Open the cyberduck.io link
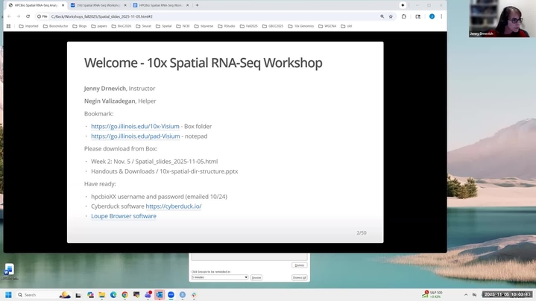This screenshot has height=301, width=536. [173, 206]
